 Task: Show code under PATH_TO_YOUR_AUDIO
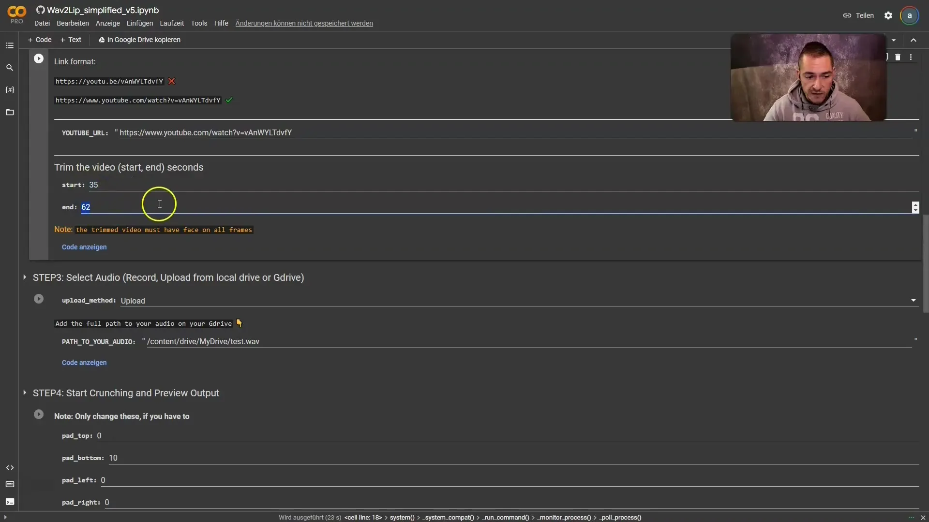tap(84, 362)
